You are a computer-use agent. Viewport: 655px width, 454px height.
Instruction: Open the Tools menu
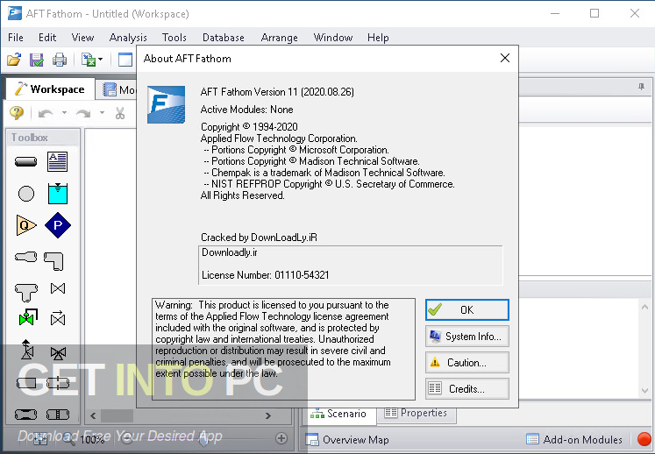[174, 38]
